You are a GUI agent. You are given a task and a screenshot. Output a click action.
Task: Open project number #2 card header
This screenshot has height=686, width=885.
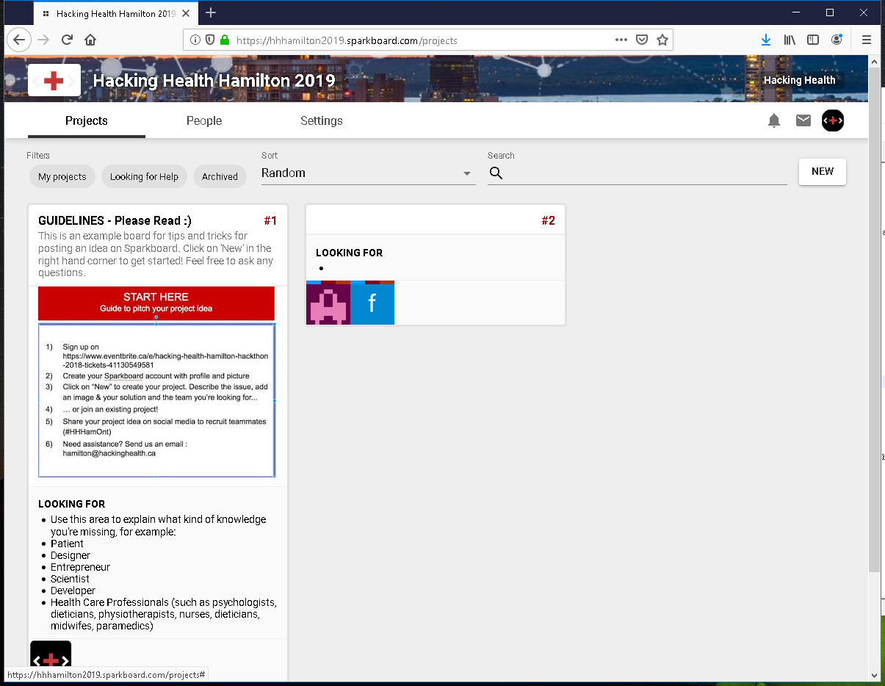pyautogui.click(x=436, y=220)
